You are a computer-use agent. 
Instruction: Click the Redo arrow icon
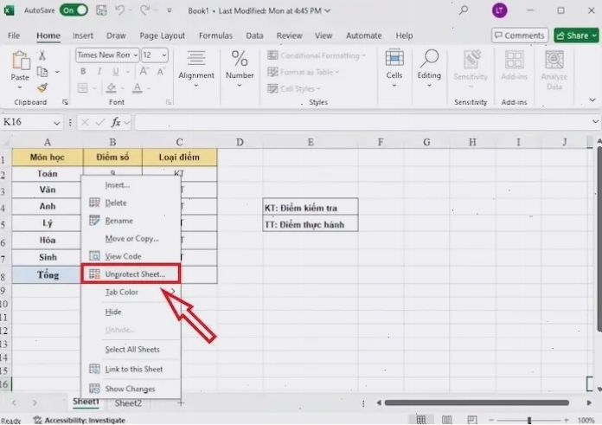[144, 10]
